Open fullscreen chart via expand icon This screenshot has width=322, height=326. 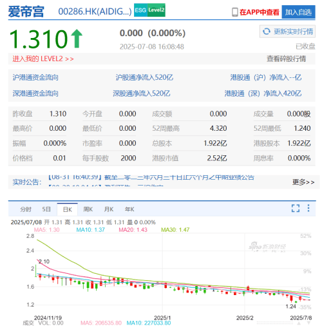click(x=296, y=208)
